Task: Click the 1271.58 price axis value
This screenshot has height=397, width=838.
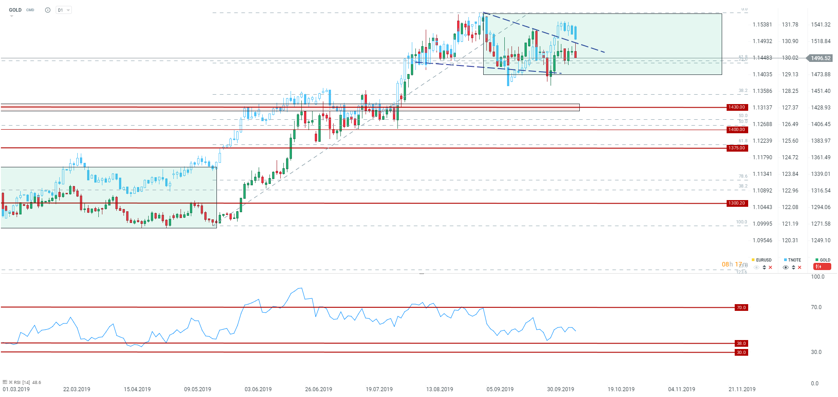Action: pyautogui.click(x=821, y=224)
